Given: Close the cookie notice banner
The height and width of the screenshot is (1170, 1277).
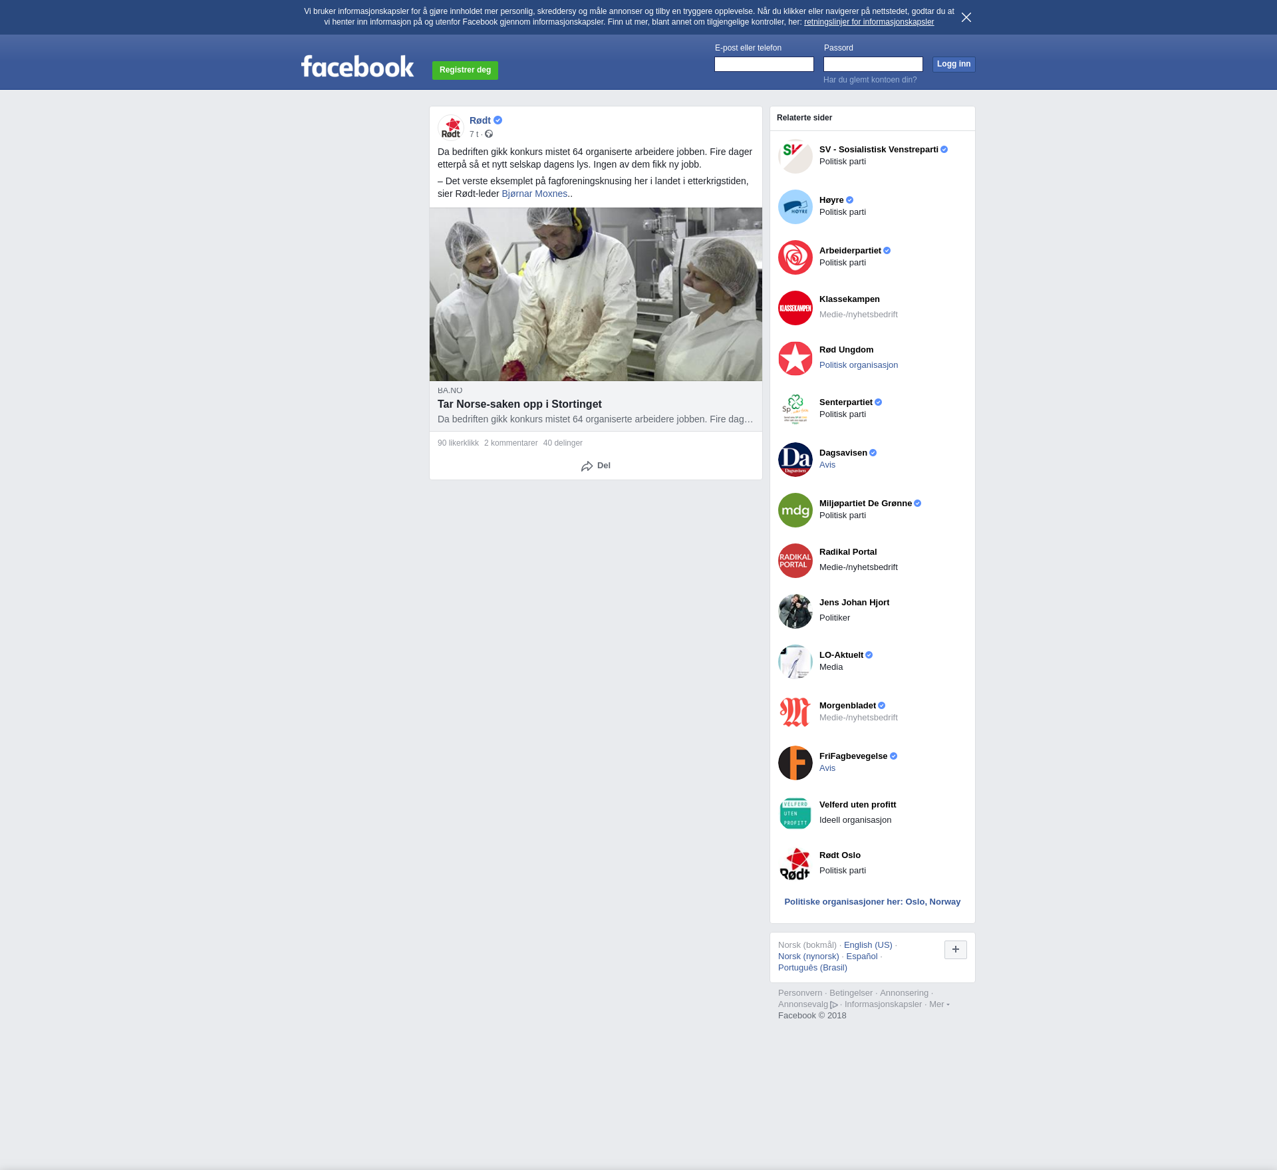Looking at the screenshot, I should (x=966, y=17).
